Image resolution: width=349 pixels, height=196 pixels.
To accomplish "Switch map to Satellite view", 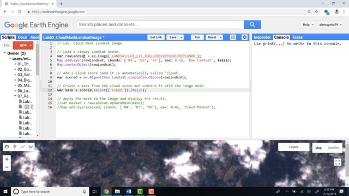I will point(333,148).
